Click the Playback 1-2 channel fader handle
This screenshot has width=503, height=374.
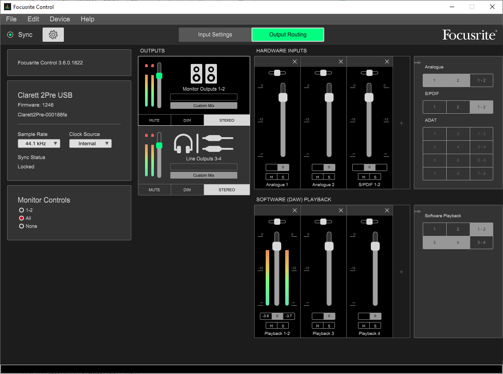277,246
